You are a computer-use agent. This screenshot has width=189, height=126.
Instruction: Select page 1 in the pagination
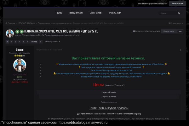7,42
